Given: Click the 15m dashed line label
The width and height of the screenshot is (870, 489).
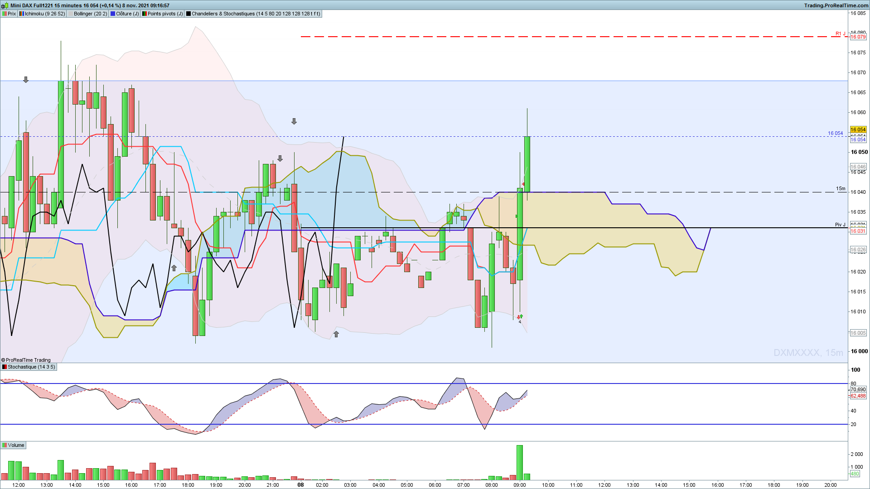Looking at the screenshot, I should 841,188.
